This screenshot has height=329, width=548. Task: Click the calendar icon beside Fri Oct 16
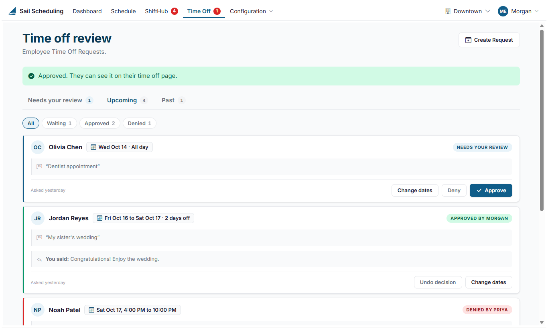click(x=100, y=218)
